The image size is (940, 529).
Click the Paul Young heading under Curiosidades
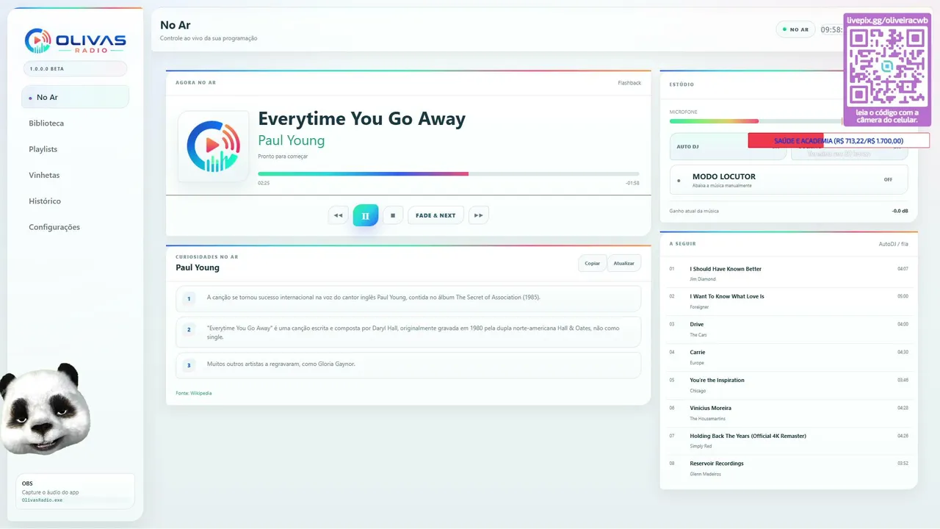click(x=198, y=267)
